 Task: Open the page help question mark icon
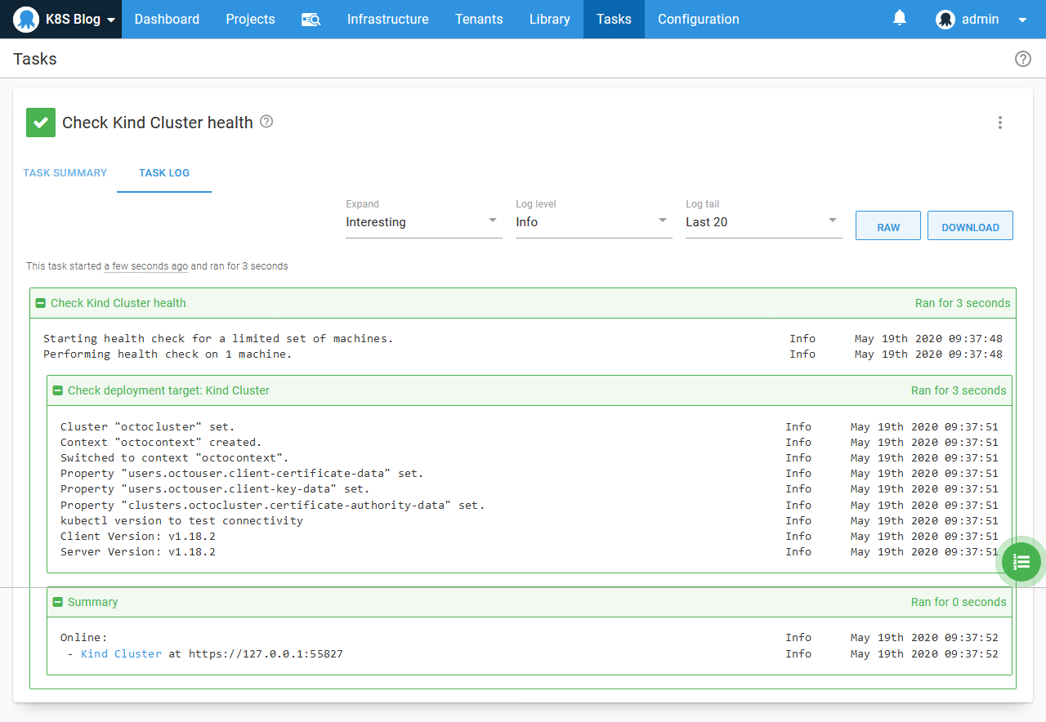1022,59
